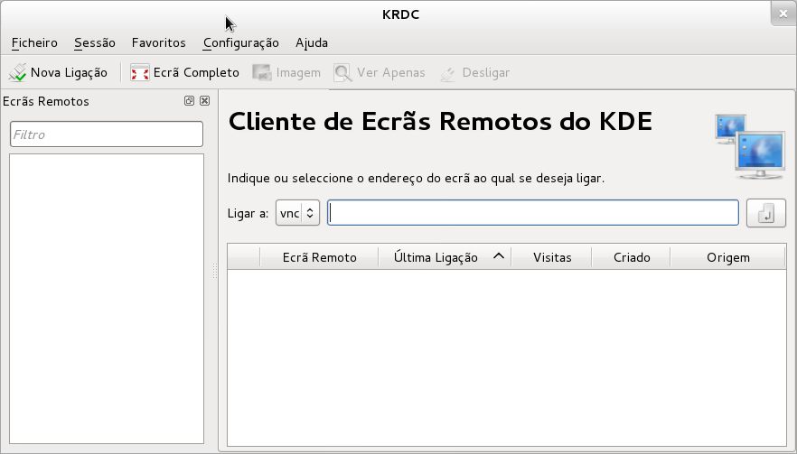Open the Configuração menu
797x454 pixels.
point(241,42)
